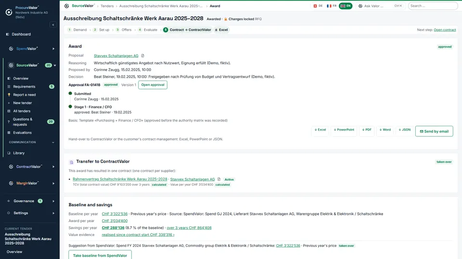Open Questions & requests
The width and height of the screenshot is (462, 259).
point(23,122)
